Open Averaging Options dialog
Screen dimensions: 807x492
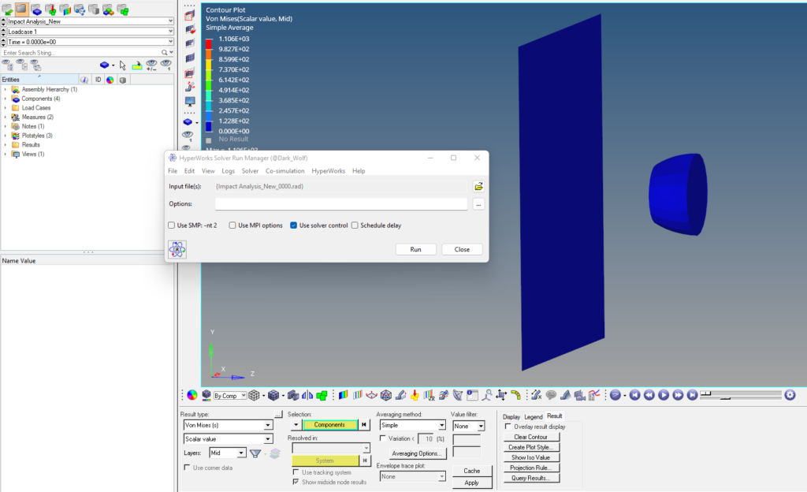tap(416, 453)
